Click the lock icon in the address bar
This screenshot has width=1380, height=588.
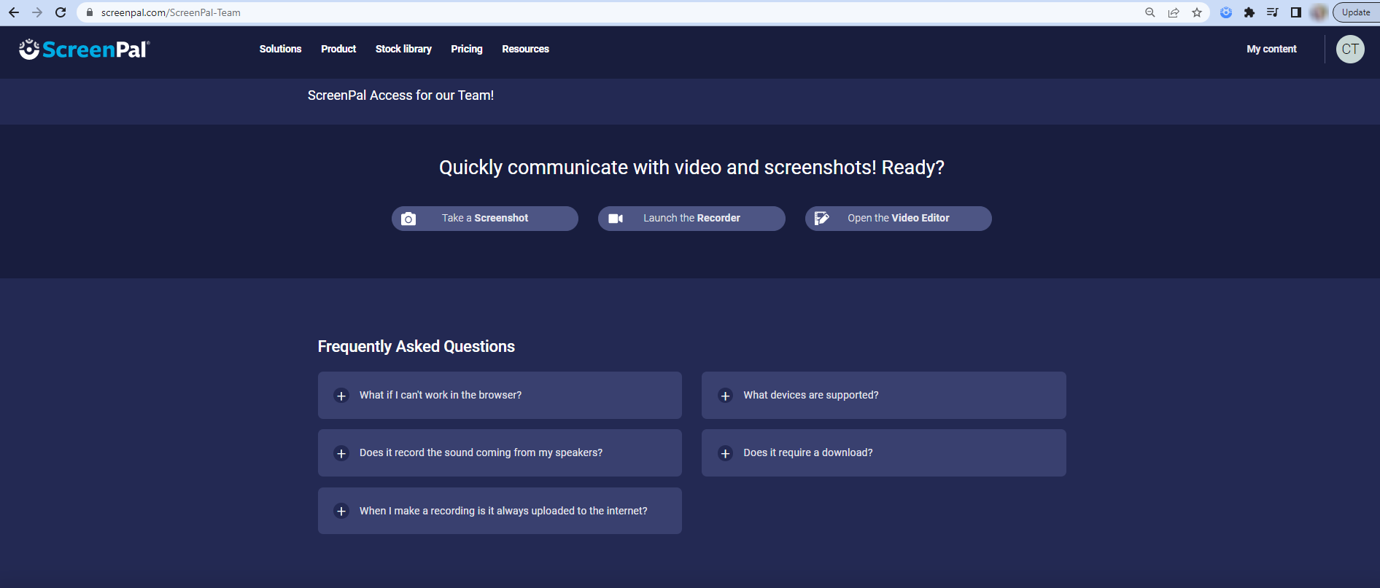point(90,12)
